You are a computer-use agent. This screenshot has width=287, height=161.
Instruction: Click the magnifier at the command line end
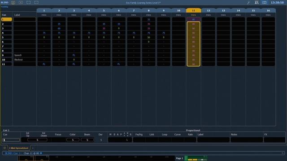pos(283,153)
